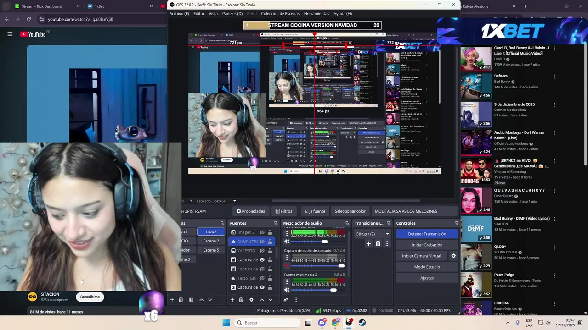This screenshot has height=330, width=588.
Task: Add a new scene in OBS
Action: pyautogui.click(x=172, y=300)
